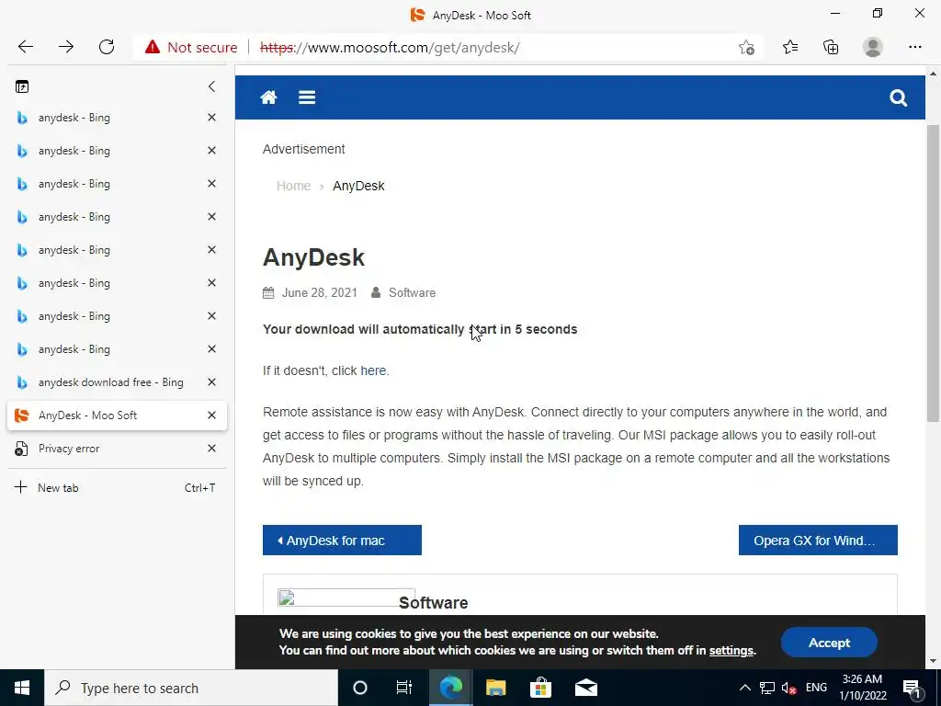Go to AnyDesk for mac post

click(342, 541)
